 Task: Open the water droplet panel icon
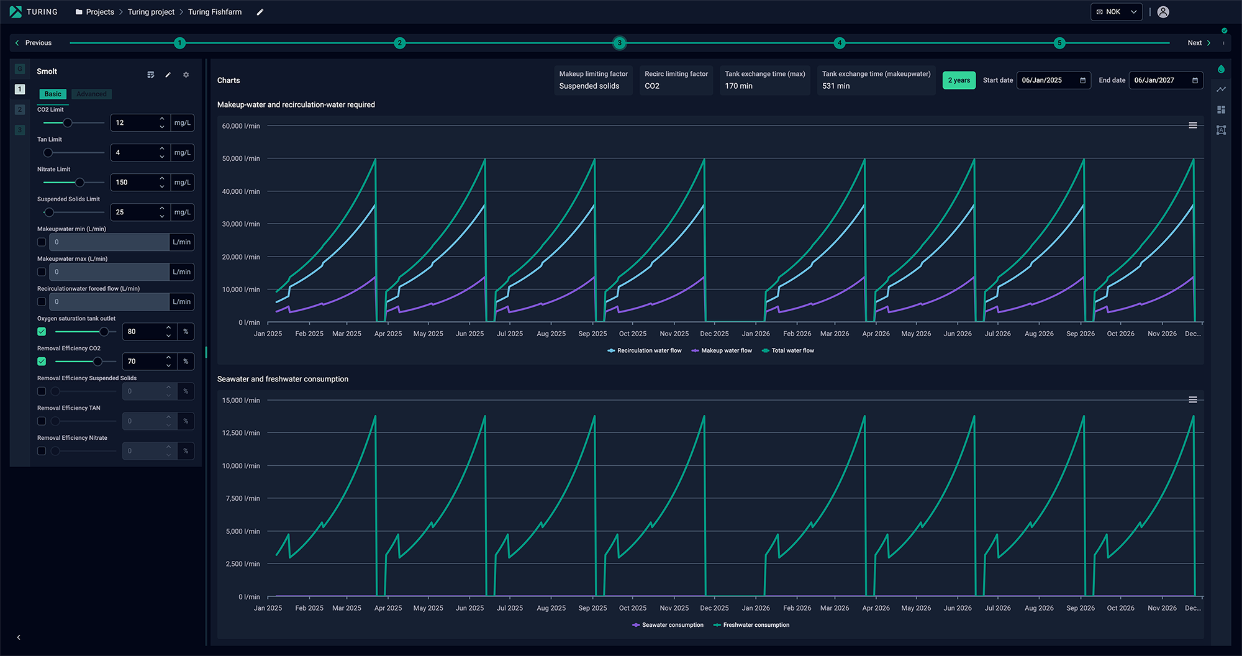pyautogui.click(x=1221, y=69)
